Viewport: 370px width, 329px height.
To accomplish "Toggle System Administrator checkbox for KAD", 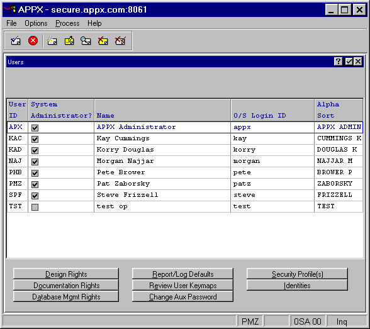I will [35, 150].
